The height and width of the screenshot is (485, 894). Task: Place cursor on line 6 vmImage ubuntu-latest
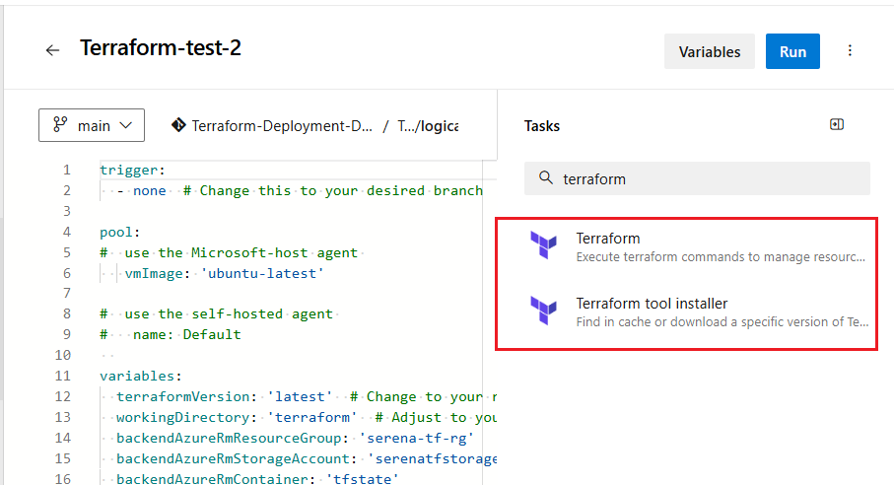coord(224,274)
